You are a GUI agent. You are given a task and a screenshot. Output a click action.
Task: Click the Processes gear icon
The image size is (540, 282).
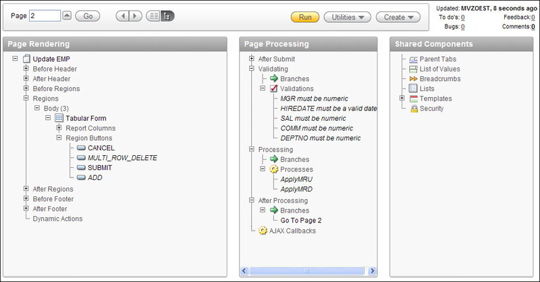tap(274, 169)
